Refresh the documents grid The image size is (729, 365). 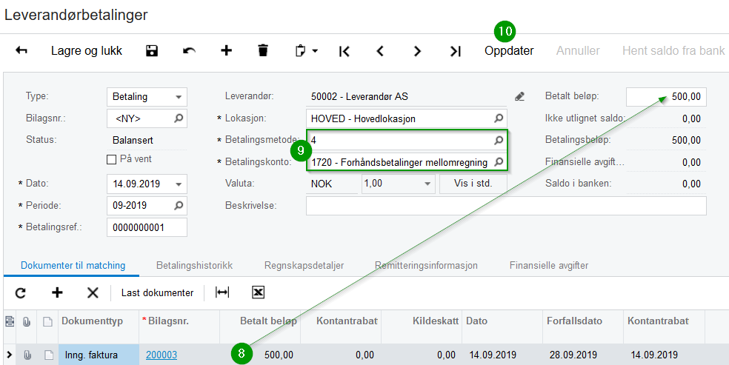click(21, 292)
